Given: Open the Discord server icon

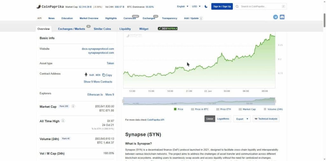Looking at the screenshot, I should pos(282,17).
